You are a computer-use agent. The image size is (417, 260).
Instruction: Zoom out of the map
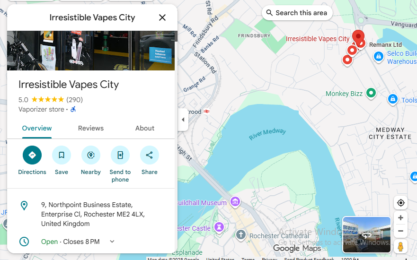click(x=400, y=231)
